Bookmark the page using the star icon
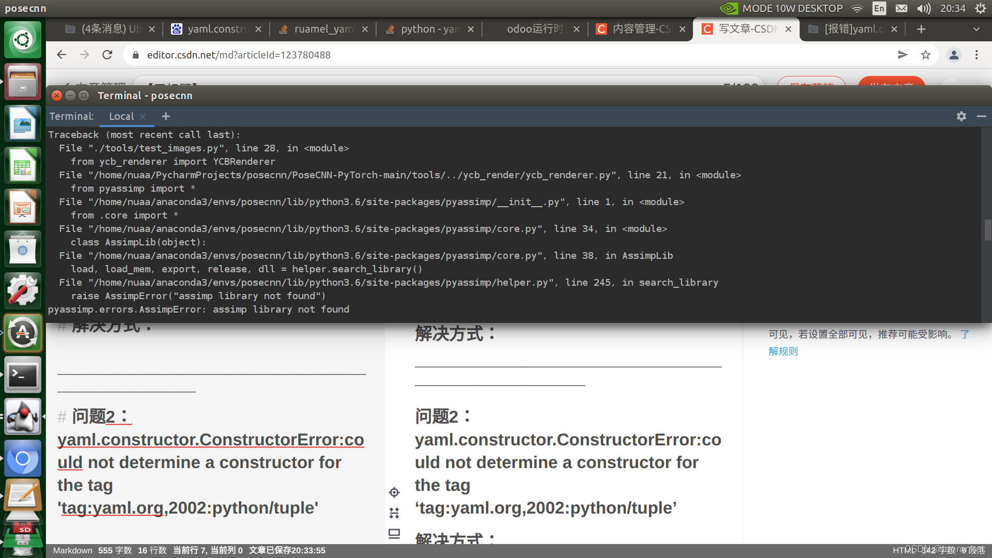This screenshot has height=558, width=992. coord(925,55)
